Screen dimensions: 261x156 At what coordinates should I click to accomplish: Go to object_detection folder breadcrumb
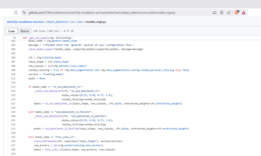tap(57, 22)
